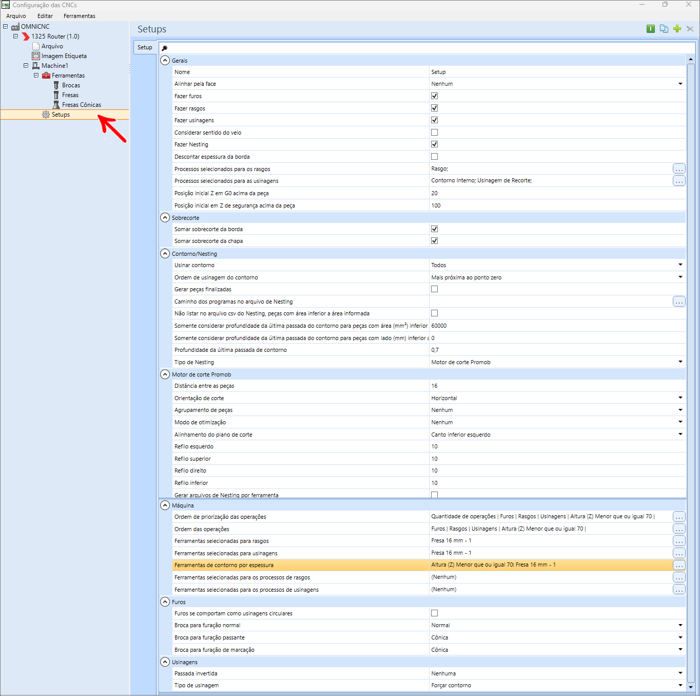The width and height of the screenshot is (700, 696).
Task: Click the red 1325 Router icon
Action: tap(26, 36)
